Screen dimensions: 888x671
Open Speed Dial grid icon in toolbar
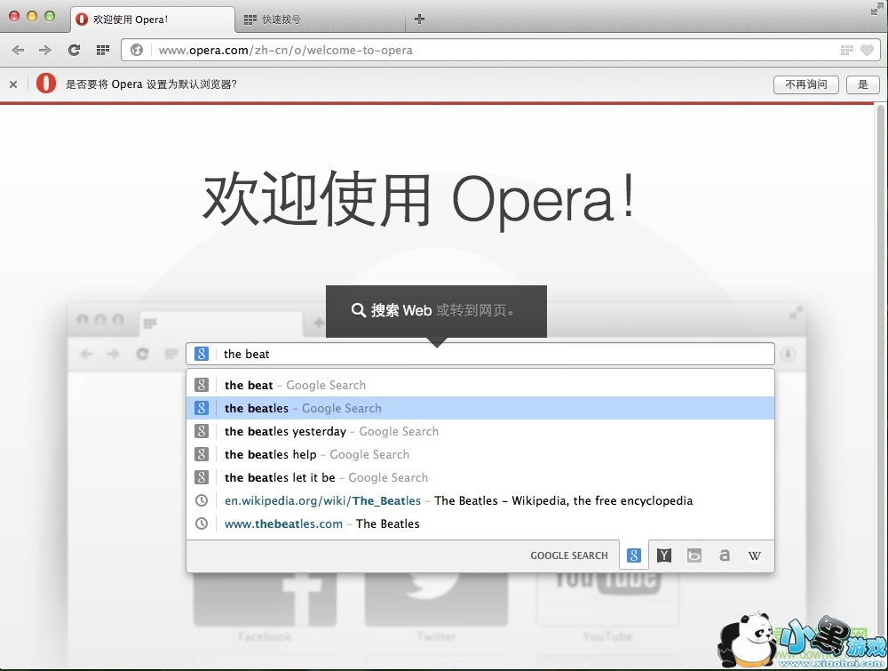point(103,51)
